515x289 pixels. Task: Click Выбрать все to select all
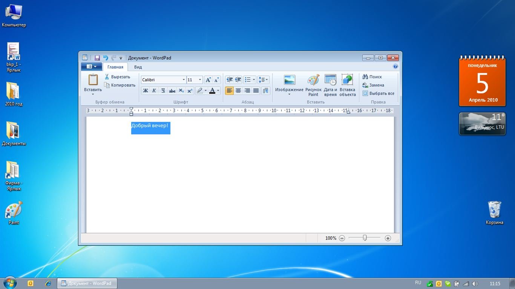pos(379,93)
